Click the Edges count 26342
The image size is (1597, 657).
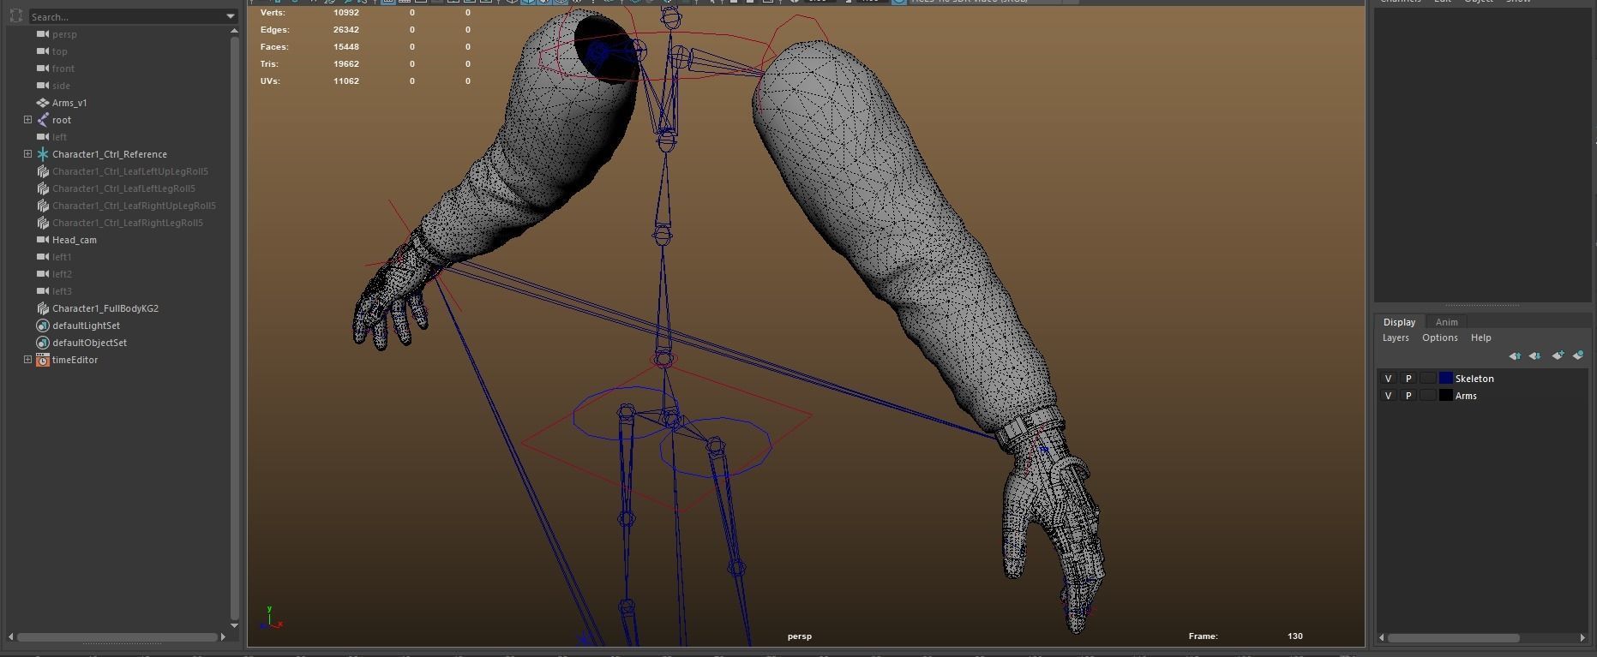[x=346, y=30]
